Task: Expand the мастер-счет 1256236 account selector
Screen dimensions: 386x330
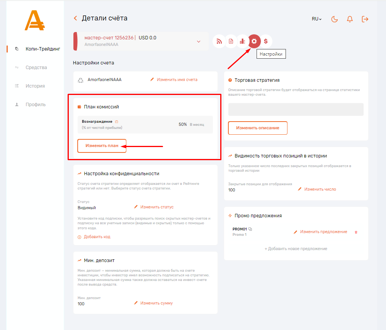Action: tap(199, 41)
